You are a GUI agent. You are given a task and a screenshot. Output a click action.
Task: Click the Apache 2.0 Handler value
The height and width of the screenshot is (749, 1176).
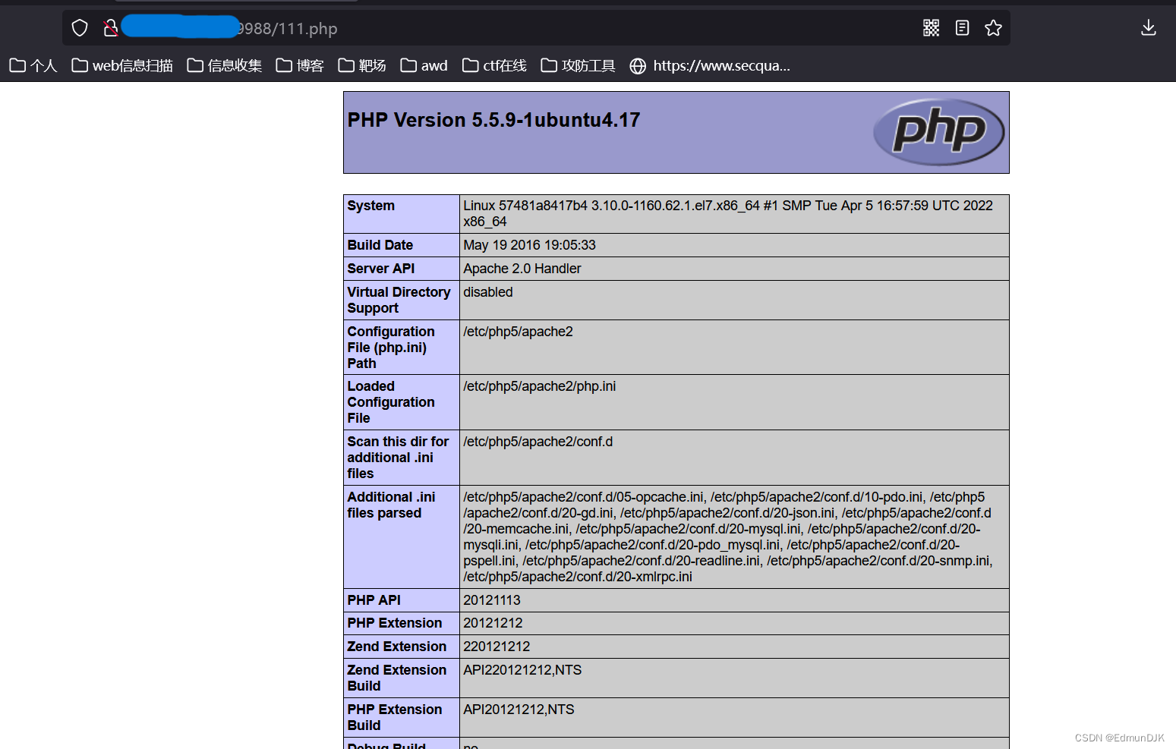tap(522, 269)
